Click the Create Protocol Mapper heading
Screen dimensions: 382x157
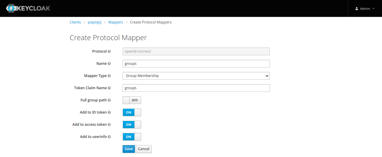108,38
